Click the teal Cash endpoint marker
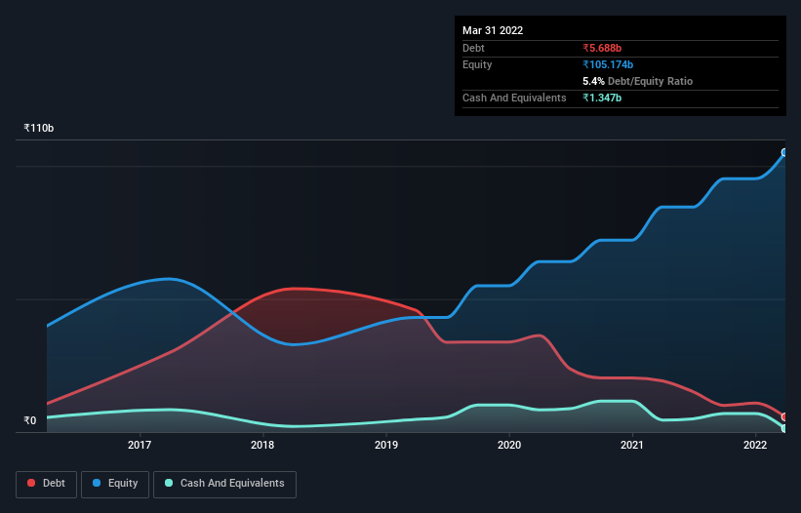This screenshot has height=513, width=801. 785,428
